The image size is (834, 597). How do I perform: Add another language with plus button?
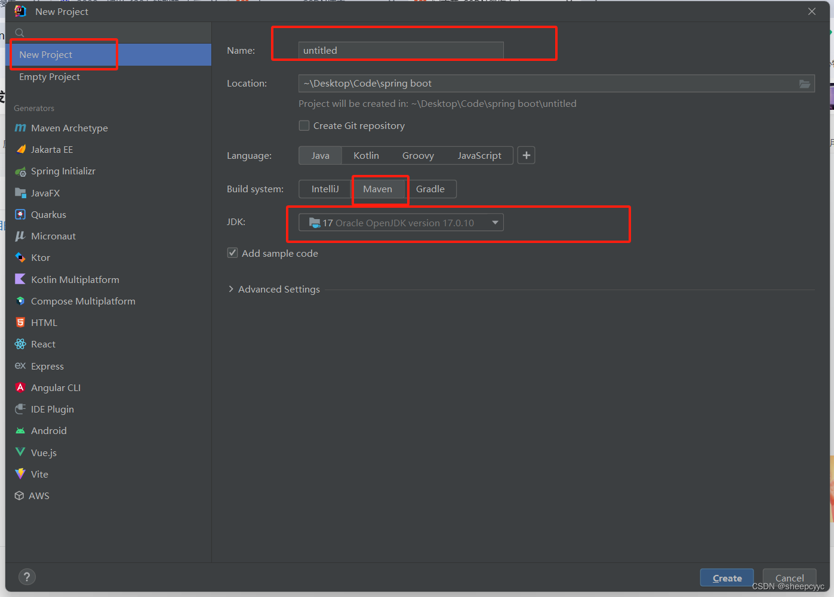coord(526,155)
